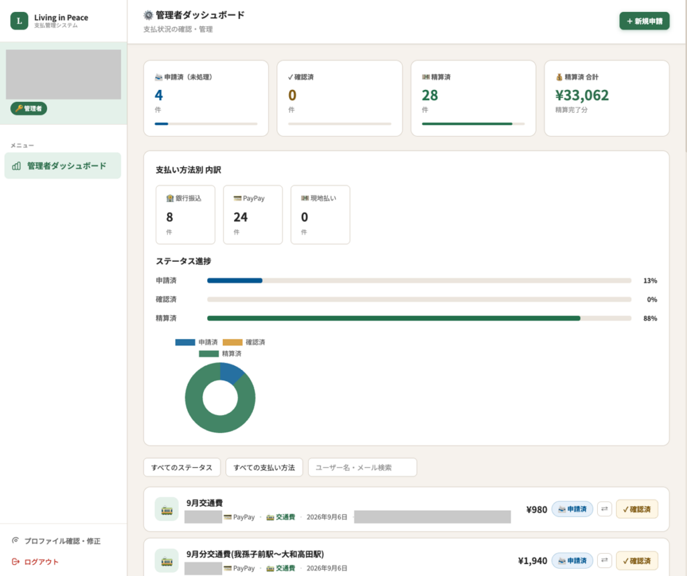Click the card icon in PayPay breakdown card
The image size is (687, 576).
click(x=237, y=198)
